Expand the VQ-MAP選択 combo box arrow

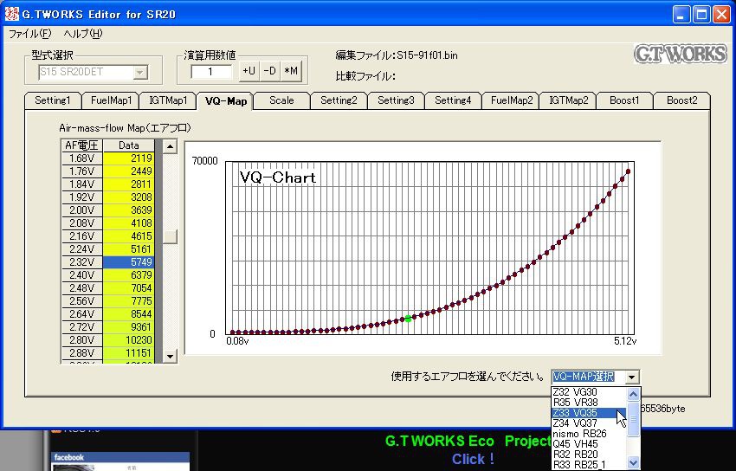(632, 377)
